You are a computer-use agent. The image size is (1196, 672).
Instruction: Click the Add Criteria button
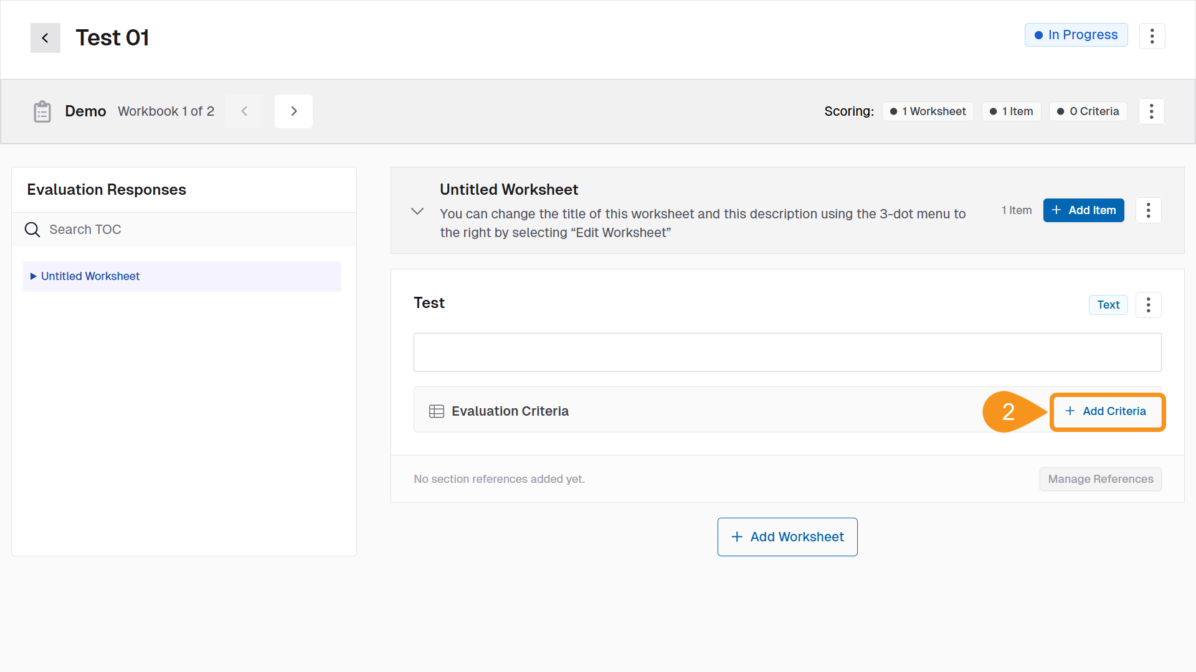[1106, 411]
